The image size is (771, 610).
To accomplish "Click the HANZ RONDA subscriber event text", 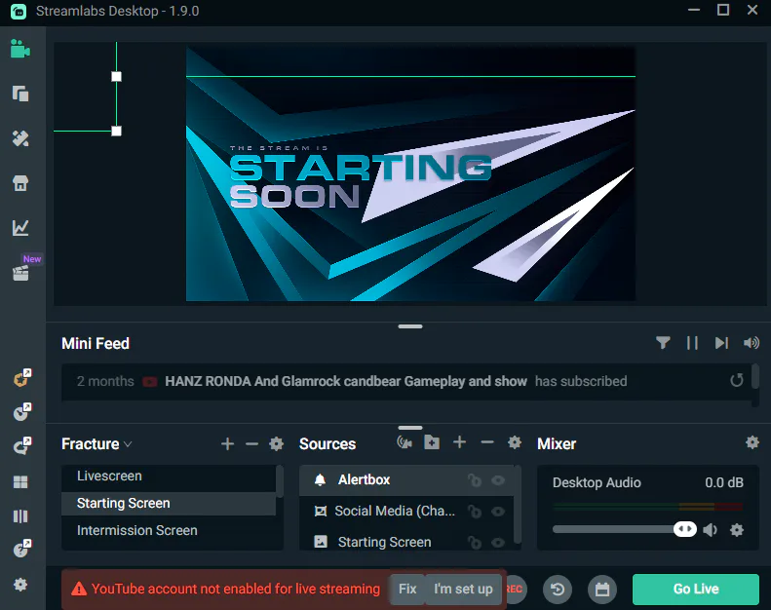I will point(346,381).
